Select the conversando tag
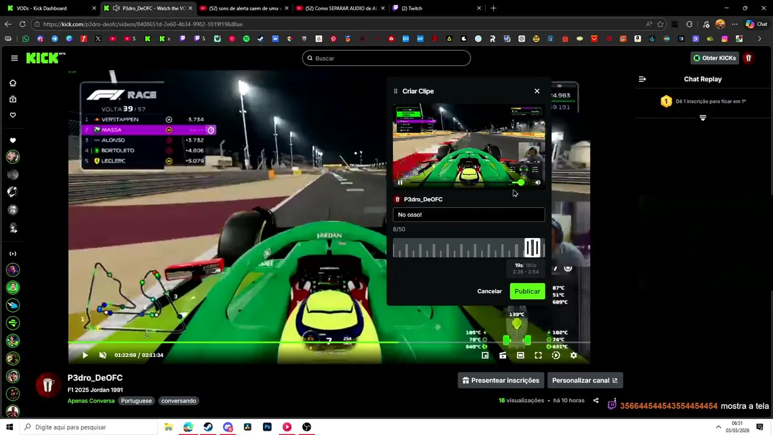The width and height of the screenshot is (773, 435). point(179,401)
